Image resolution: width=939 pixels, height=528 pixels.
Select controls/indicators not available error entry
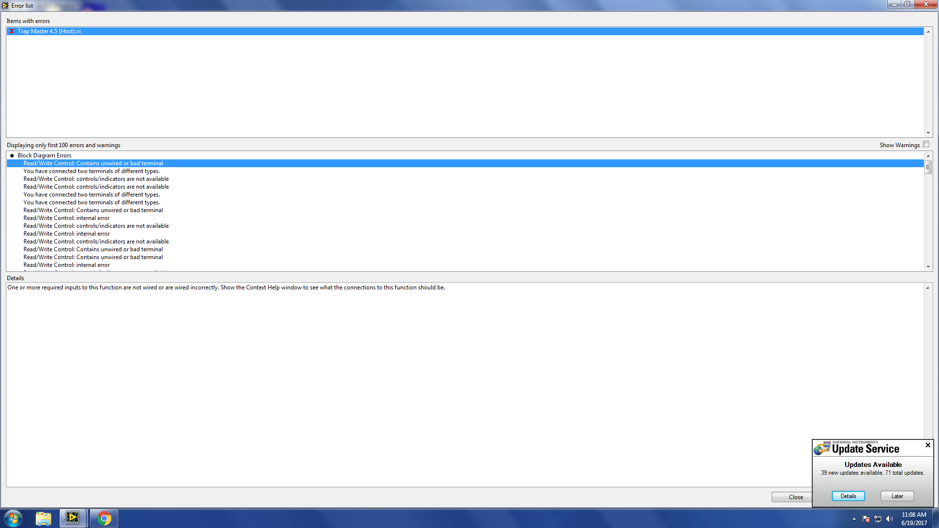95,178
